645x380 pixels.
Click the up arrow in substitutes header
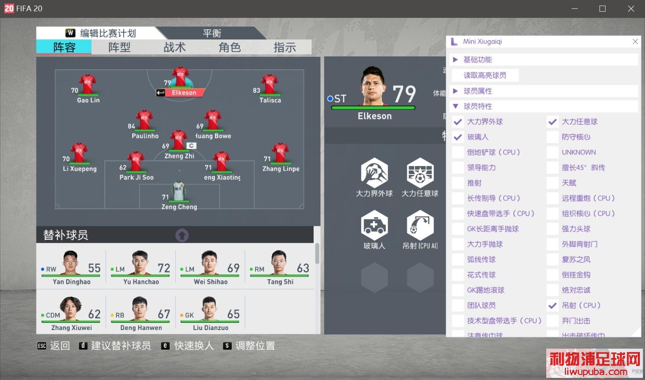[x=182, y=235]
